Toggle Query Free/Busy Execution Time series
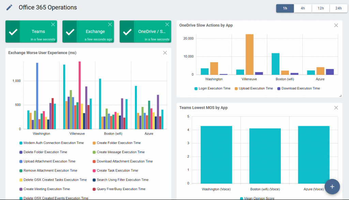 (x=119, y=189)
